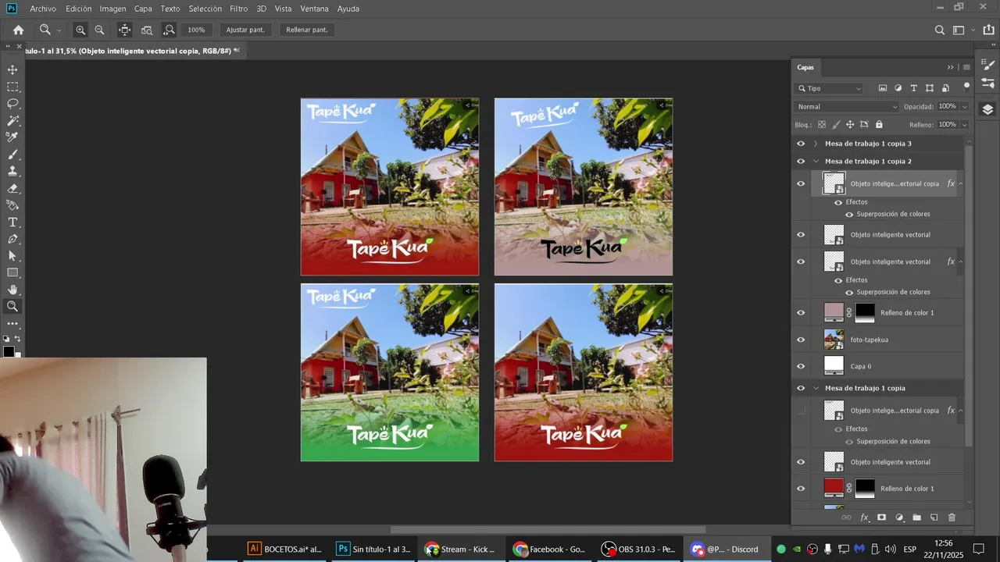Open the Search icon at top right

pyautogui.click(x=940, y=30)
